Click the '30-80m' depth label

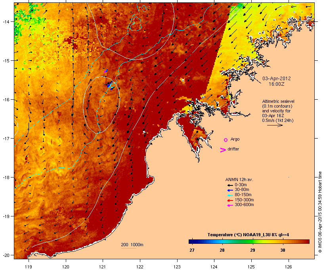click(242, 190)
